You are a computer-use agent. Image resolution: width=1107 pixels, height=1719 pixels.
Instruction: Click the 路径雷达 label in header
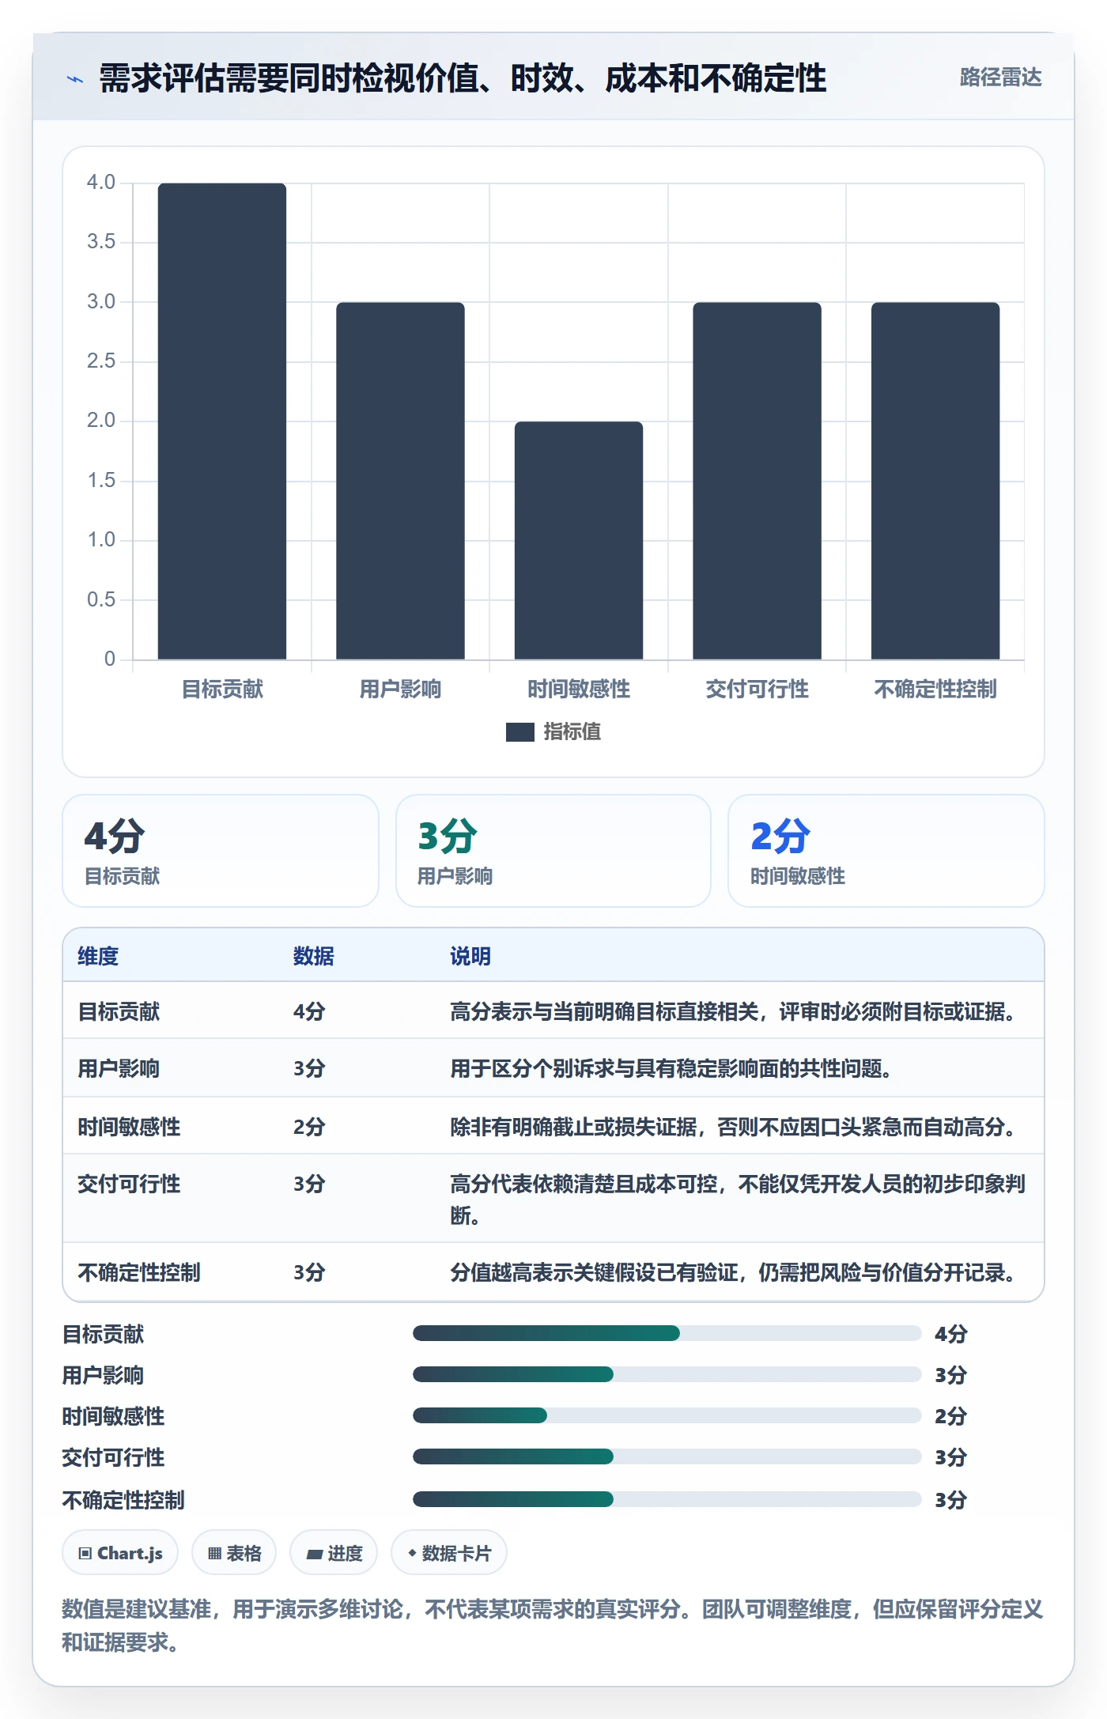click(1000, 77)
